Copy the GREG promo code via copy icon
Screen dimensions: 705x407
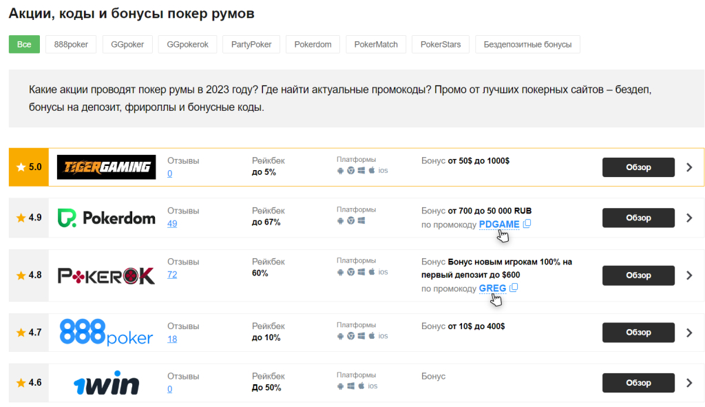click(514, 287)
